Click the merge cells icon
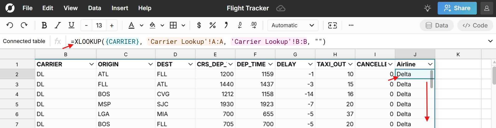496x128 pixels. coord(332,25)
